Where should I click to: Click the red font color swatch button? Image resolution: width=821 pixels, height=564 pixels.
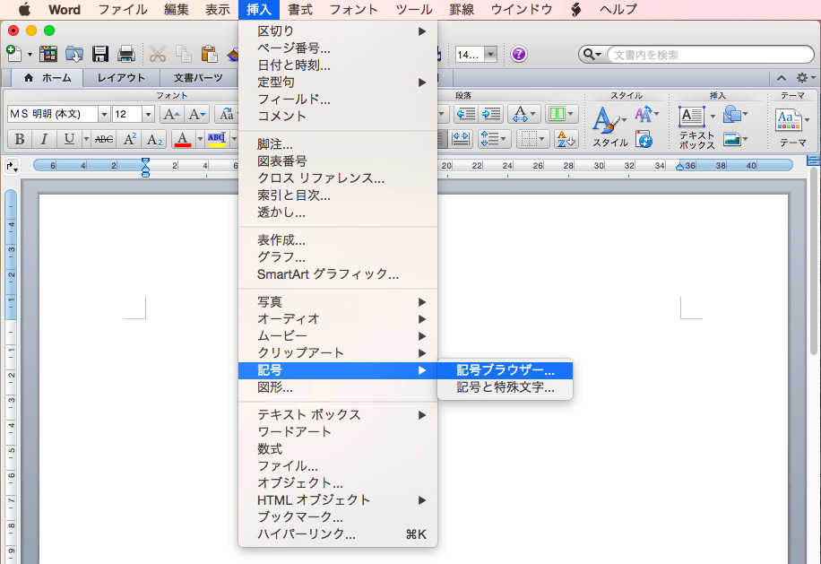[x=183, y=139]
